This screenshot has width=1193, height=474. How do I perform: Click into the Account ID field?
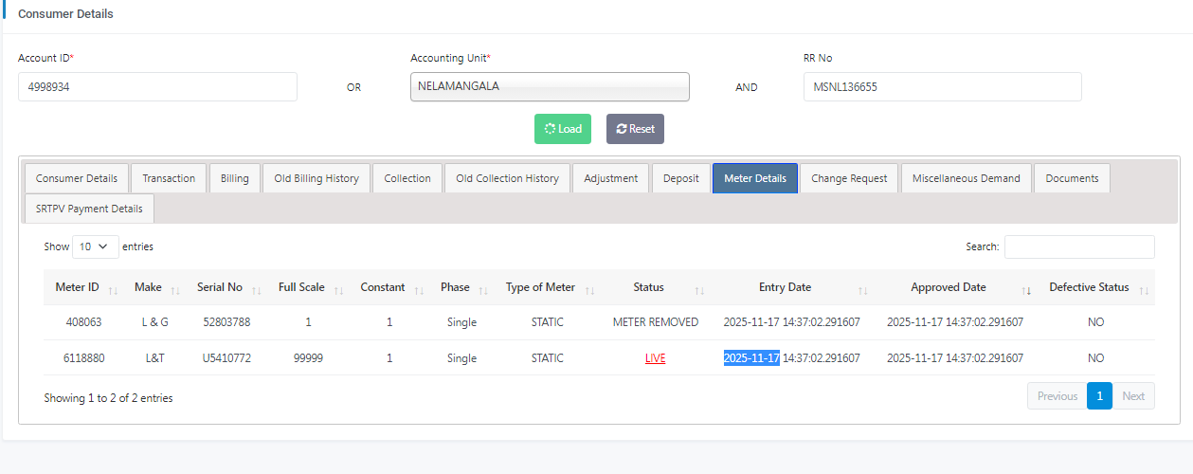pyautogui.click(x=157, y=86)
